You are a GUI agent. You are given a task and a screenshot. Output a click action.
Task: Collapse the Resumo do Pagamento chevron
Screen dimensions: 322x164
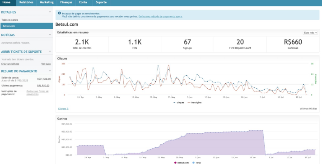[50, 71]
